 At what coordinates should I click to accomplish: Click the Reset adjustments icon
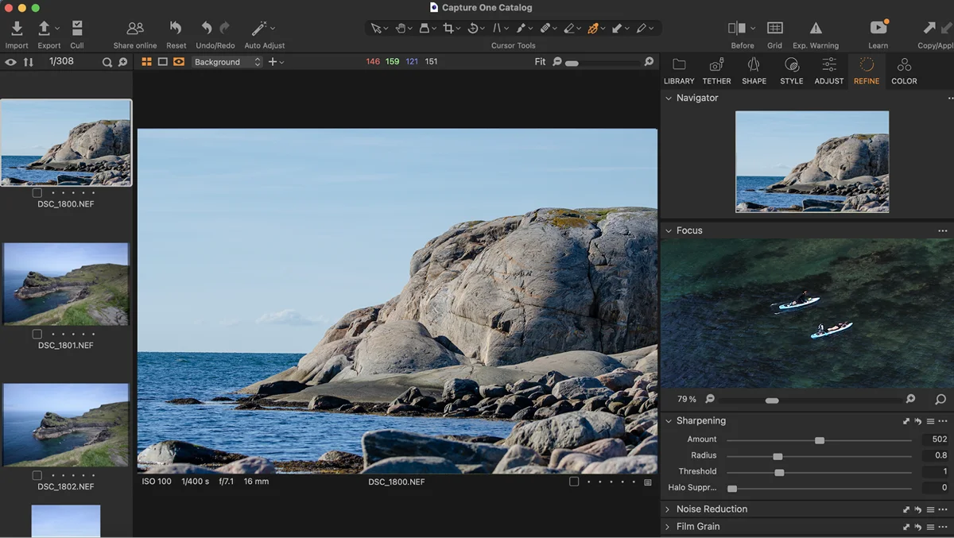click(x=176, y=29)
